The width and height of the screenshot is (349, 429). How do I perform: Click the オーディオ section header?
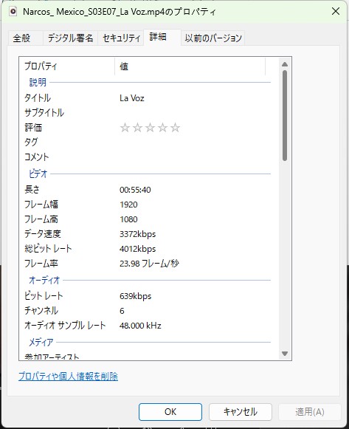click(x=44, y=280)
